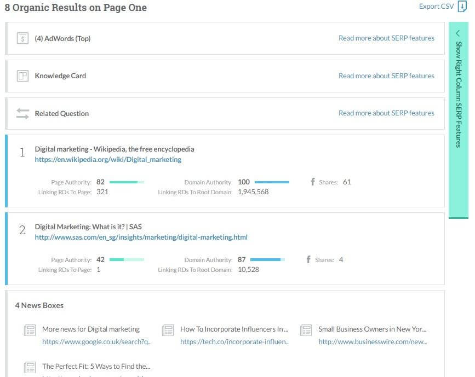Click the Linking RDs value 10,528
The width and height of the screenshot is (475, 377).
(248, 270)
